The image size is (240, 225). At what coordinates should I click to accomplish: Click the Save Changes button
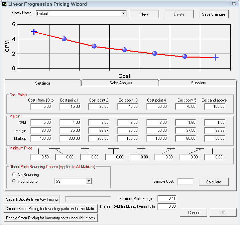coord(214,14)
